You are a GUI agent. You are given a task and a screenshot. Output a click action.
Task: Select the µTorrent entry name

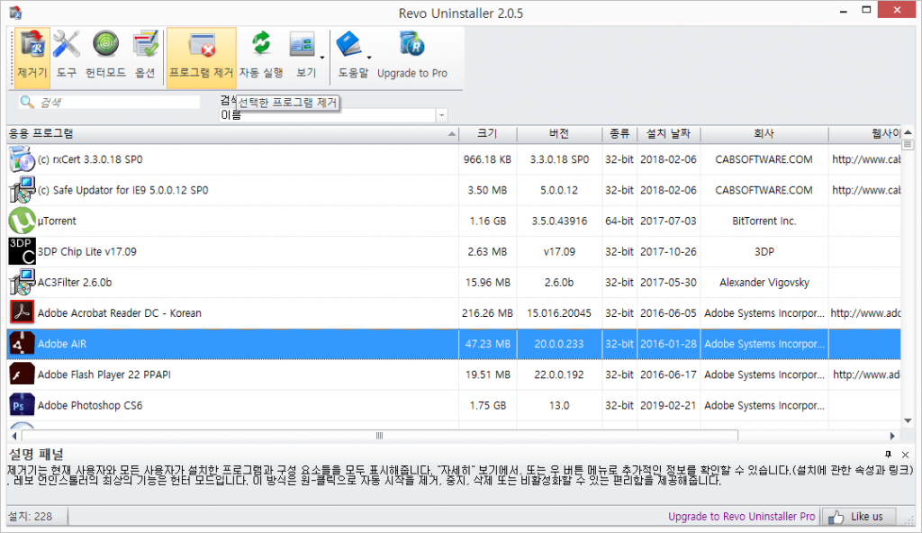point(57,221)
